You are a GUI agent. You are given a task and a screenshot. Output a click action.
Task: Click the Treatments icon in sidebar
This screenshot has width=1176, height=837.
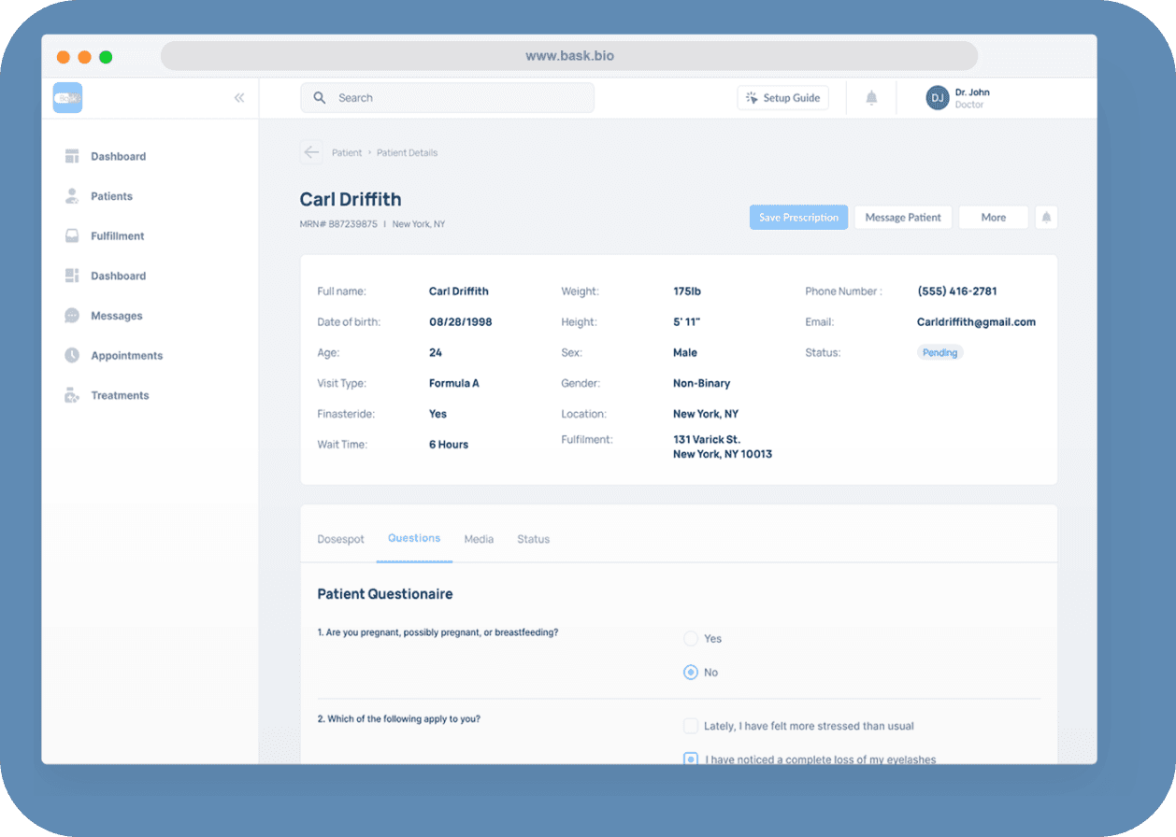72,396
